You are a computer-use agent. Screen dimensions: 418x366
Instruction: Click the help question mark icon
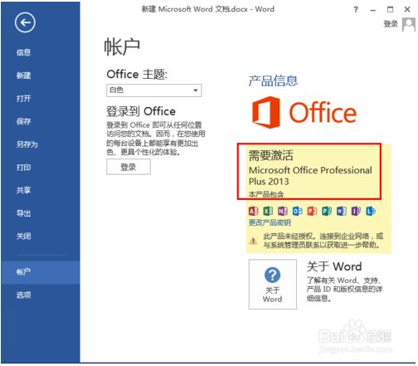(356, 10)
